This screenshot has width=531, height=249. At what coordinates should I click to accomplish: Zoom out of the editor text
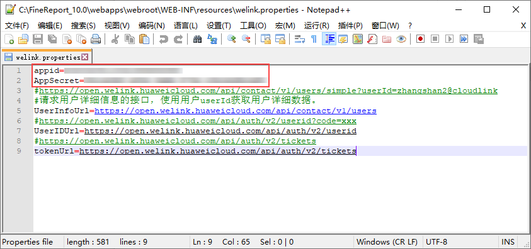click(x=246, y=39)
